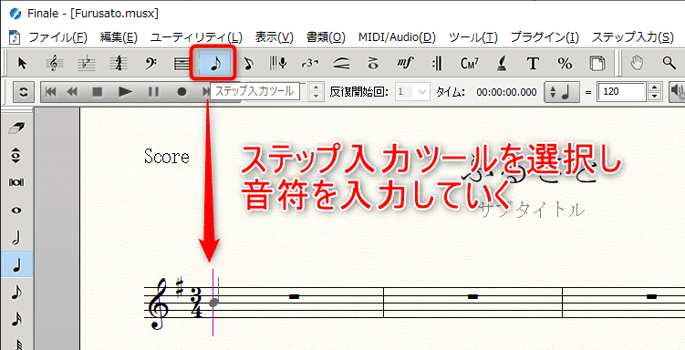Select the magnifier Zoom tool
This screenshot has width=685, height=350.
[669, 64]
